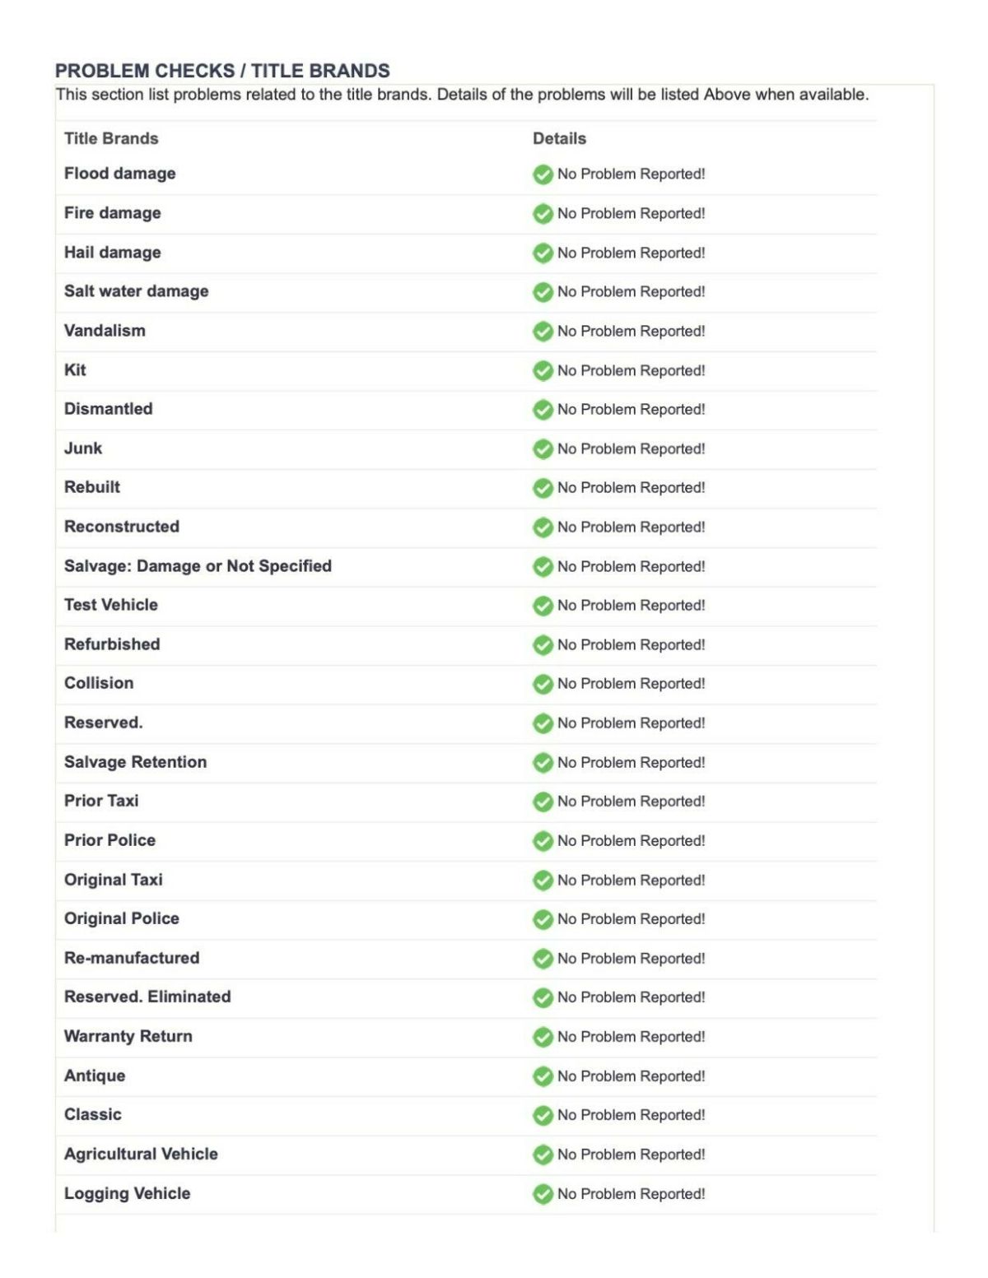988x1278 pixels.
Task: Click the Agricultural Vehicle label
Action: click(x=141, y=1154)
